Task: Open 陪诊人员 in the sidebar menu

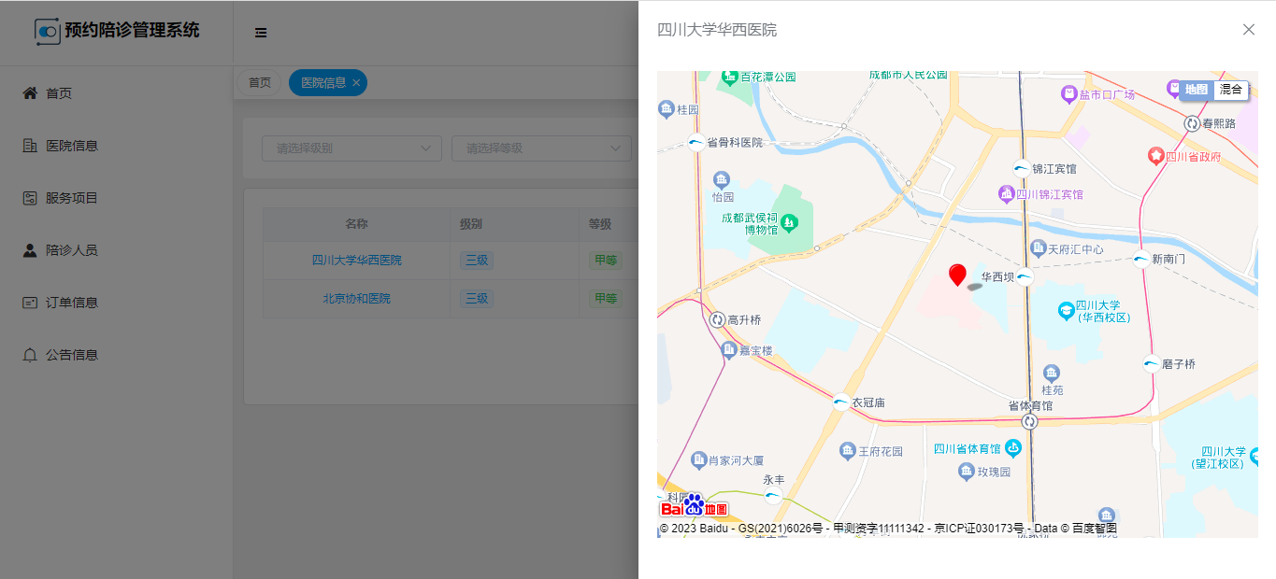Action: click(x=116, y=250)
